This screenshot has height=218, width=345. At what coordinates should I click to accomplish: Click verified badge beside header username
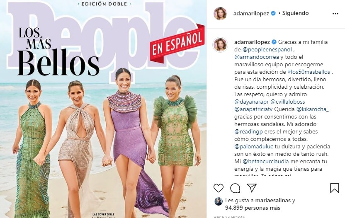coord(273,13)
